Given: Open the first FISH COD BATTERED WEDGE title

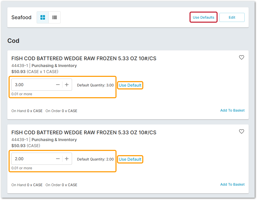Looking at the screenshot, I should (x=84, y=58).
